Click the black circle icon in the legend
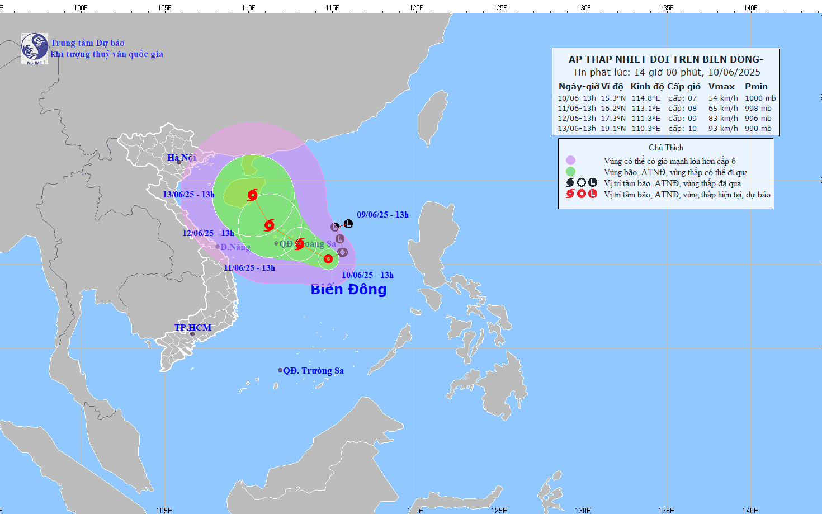Image resolution: width=822 pixels, height=514 pixels. point(582,183)
